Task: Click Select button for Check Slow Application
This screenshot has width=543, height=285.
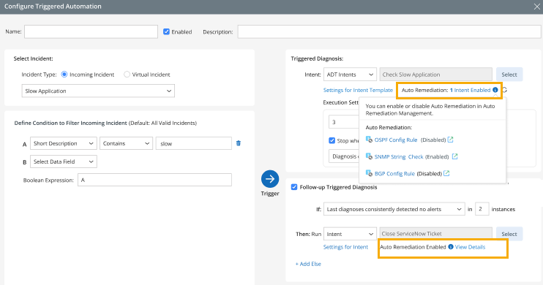Action: point(509,75)
